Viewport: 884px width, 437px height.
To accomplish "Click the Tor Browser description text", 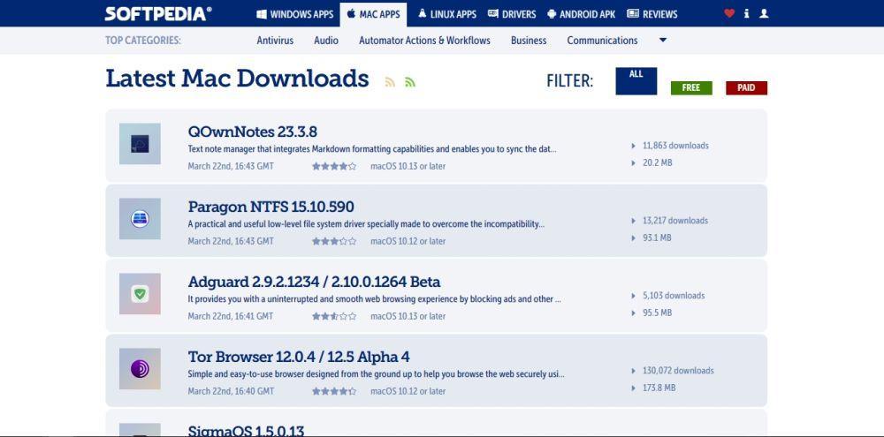I will coord(376,374).
